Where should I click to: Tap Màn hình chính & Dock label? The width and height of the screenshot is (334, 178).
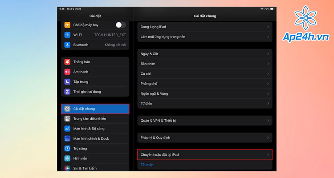(x=91, y=138)
